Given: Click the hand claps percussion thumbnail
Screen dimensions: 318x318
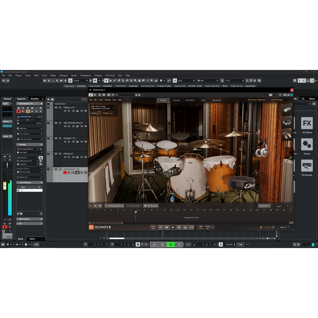Looking at the screenshot, I should pos(287,135).
